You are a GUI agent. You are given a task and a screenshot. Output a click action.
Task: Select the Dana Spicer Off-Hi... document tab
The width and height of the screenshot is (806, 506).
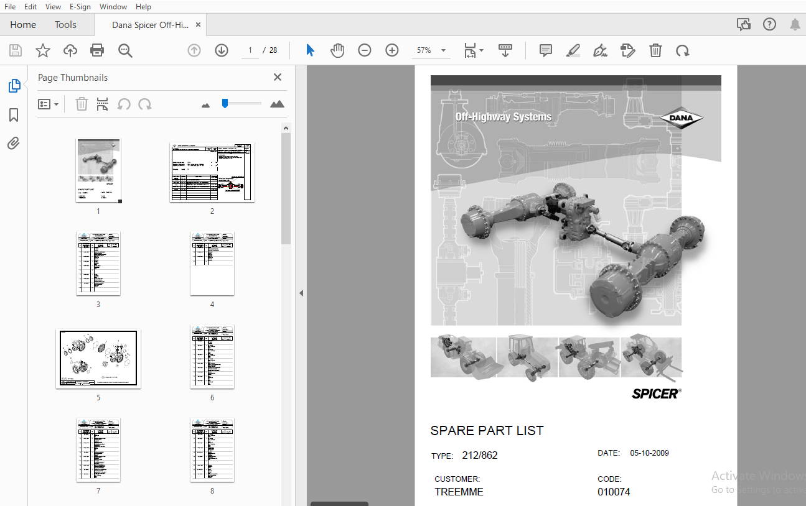tap(150, 25)
